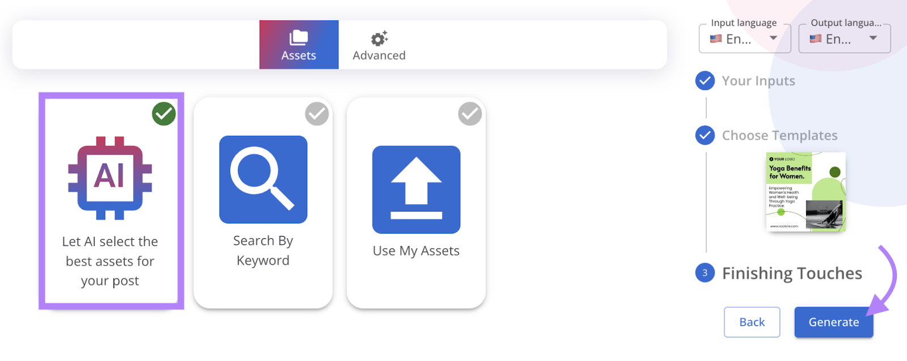Go to the Your Inputs step
907x361 pixels.
758,81
